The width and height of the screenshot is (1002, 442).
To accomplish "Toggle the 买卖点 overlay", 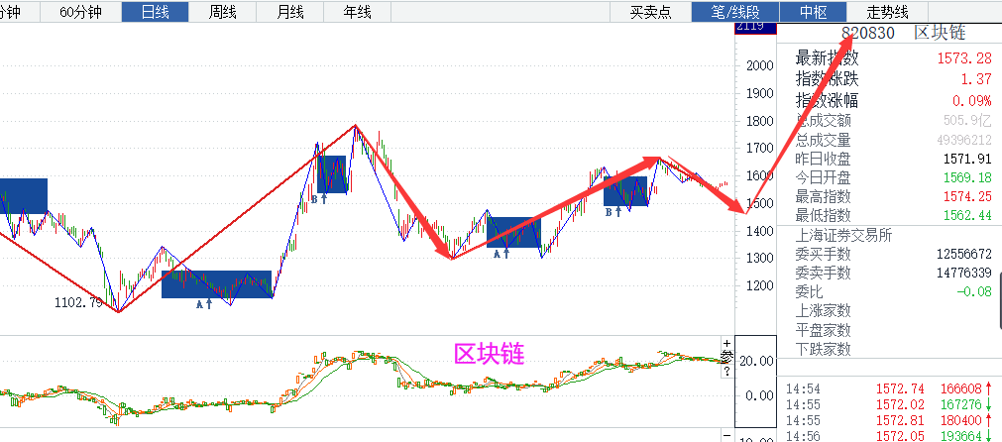I will [x=650, y=12].
